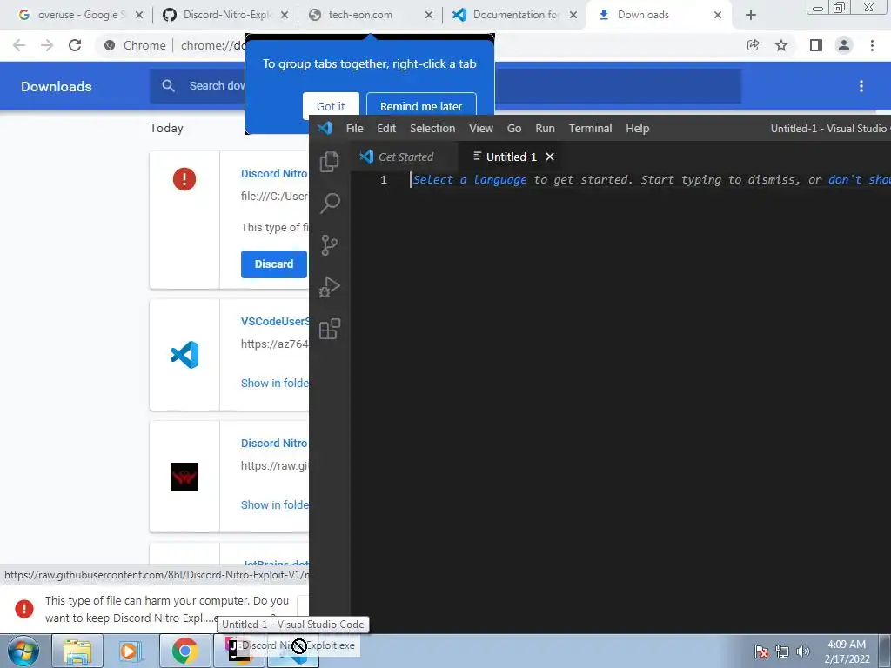Open the Explorer view in VS Code
Screen dimensions: 891x668
click(x=330, y=162)
